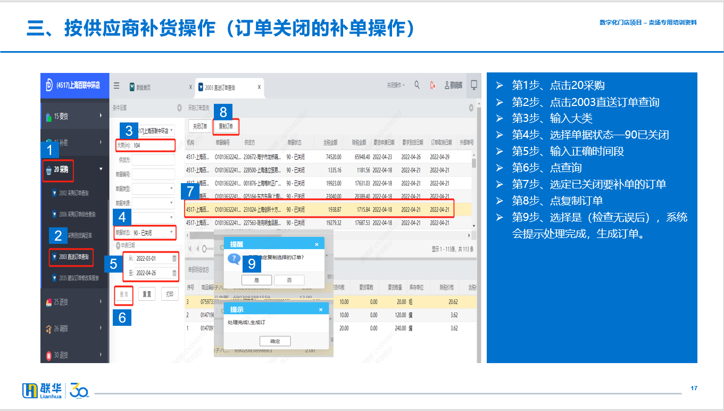Open calendar picker for the 至 date

click(174, 273)
